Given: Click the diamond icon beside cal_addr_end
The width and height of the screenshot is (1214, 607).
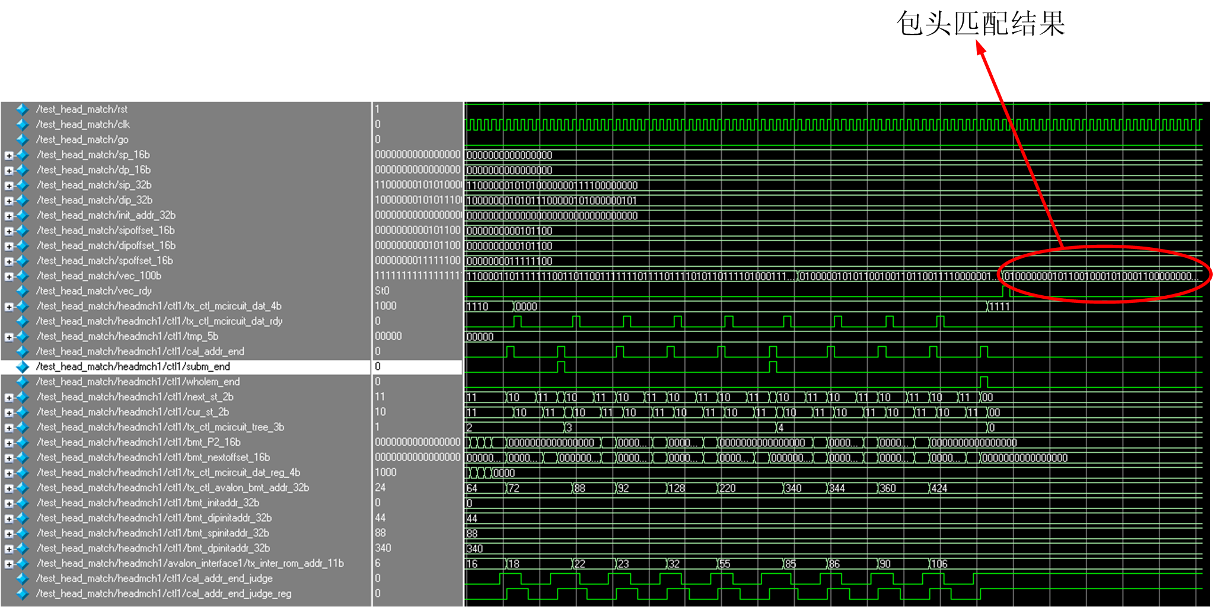Looking at the screenshot, I should pyautogui.click(x=23, y=352).
